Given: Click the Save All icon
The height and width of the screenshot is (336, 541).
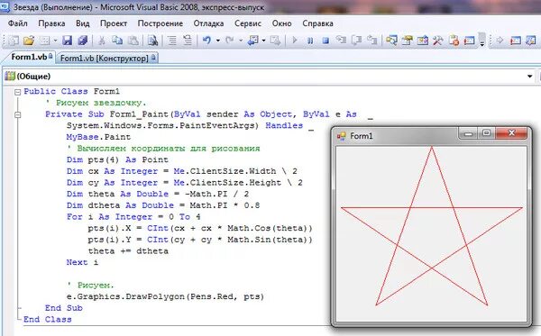Looking at the screenshot, I should click(82, 41).
